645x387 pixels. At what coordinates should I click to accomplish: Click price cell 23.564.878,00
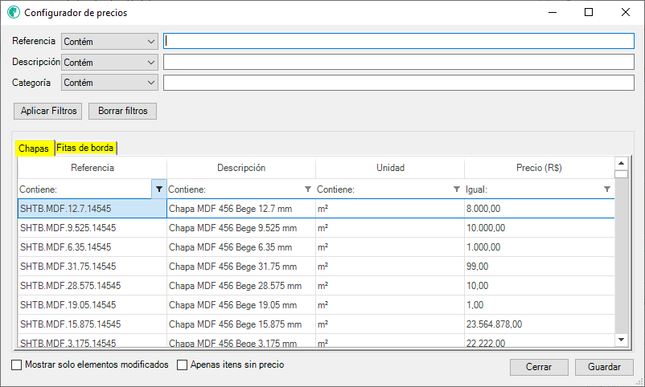540,324
